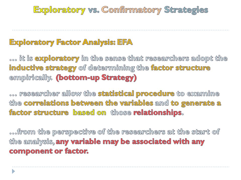Click the highlighted word 'exploratory' in first paragraph
This screenshot has width=241, height=180.
click(x=57, y=59)
